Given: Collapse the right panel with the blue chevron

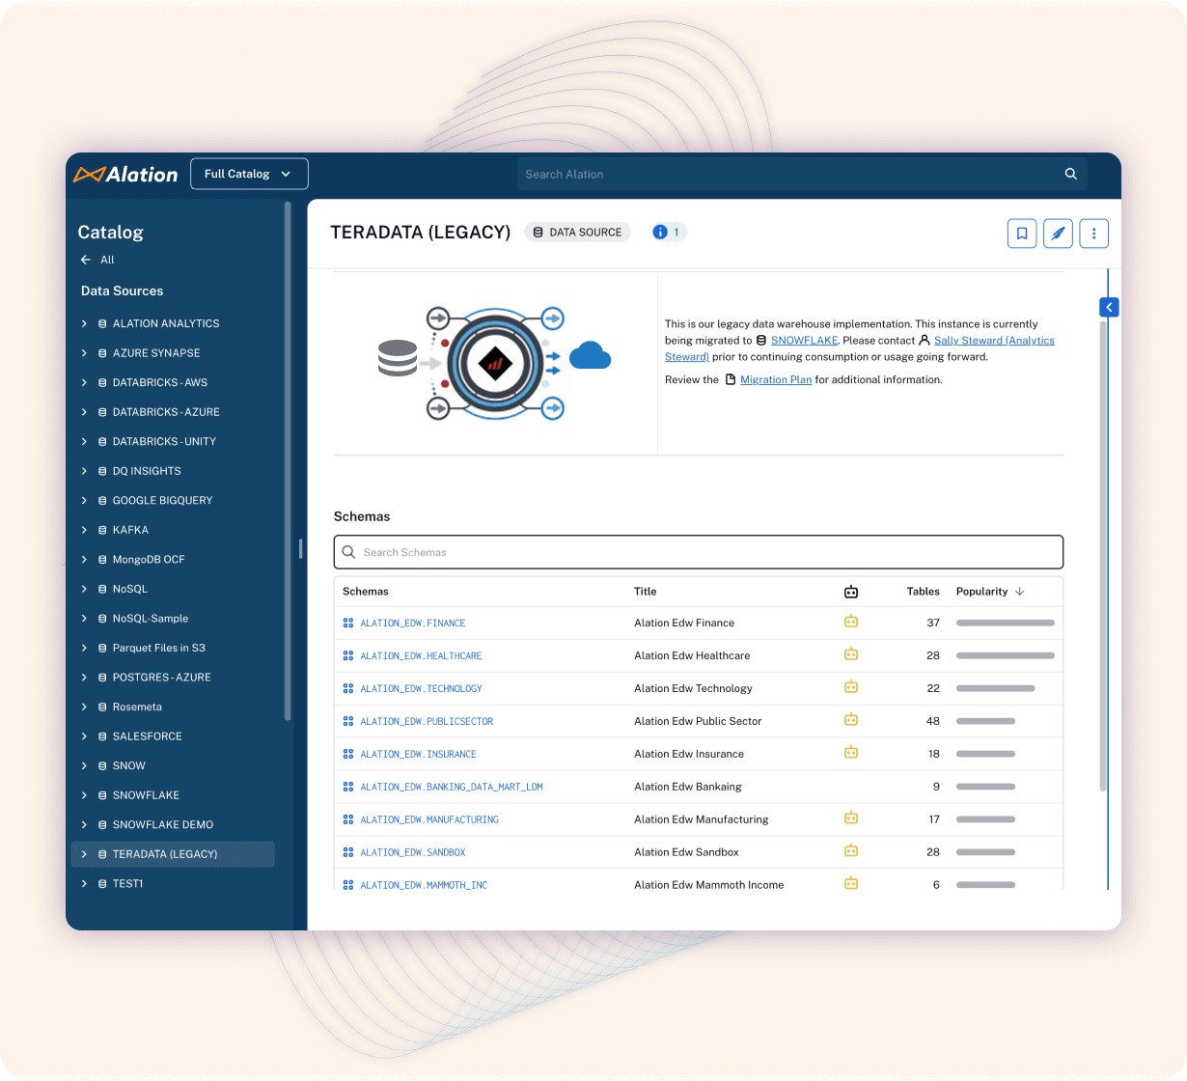Looking at the screenshot, I should (1108, 307).
